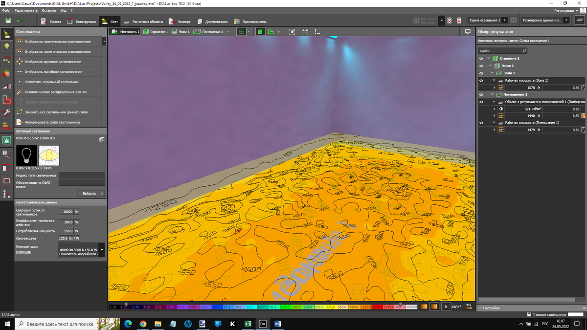Click the Выбрать button
Viewport: 587px width, 330px height.
(91, 193)
